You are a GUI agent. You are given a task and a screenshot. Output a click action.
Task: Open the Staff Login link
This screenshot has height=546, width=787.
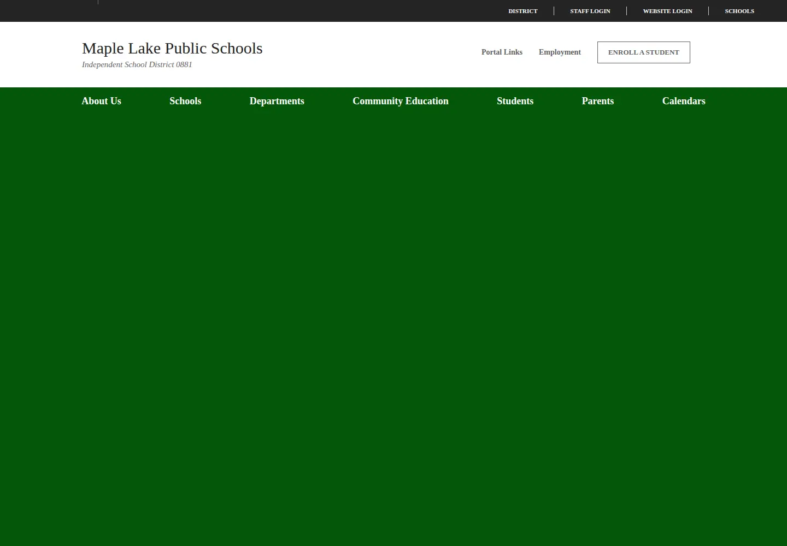(x=590, y=11)
